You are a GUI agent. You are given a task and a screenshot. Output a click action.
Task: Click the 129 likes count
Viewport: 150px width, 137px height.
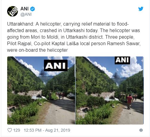click(x=17, y=130)
